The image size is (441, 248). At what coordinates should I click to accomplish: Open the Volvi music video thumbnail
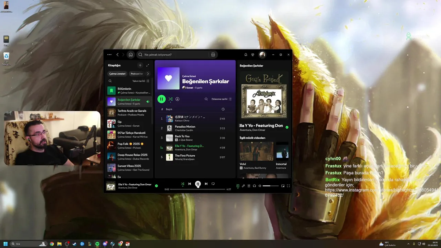(256, 152)
